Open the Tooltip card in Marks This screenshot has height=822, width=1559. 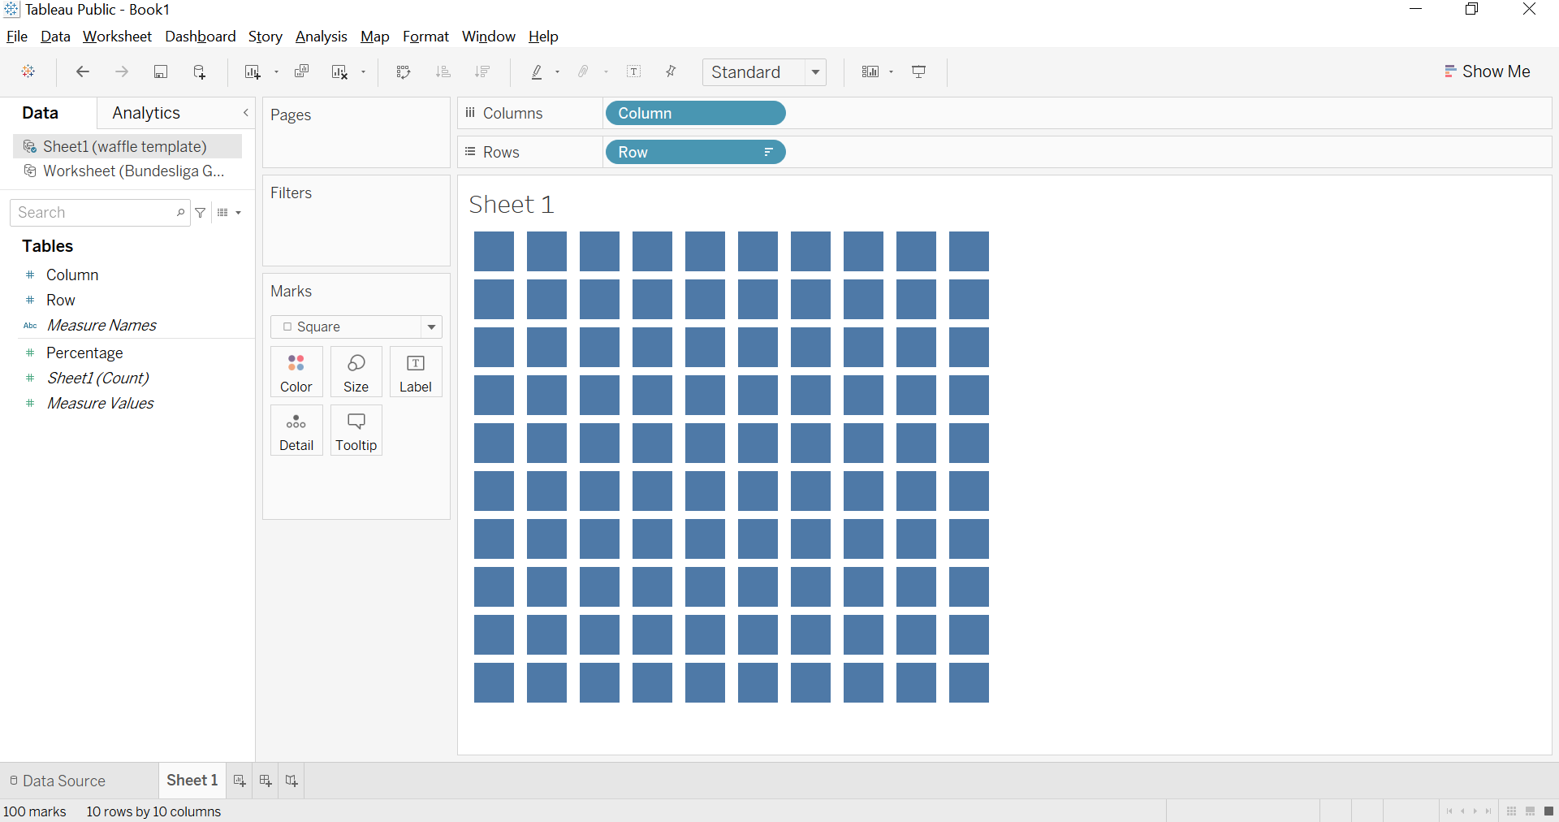pyautogui.click(x=356, y=430)
